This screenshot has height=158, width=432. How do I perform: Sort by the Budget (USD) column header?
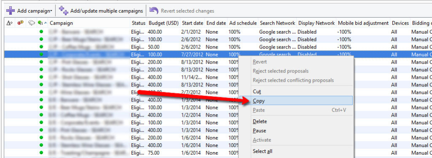[x=164, y=23]
